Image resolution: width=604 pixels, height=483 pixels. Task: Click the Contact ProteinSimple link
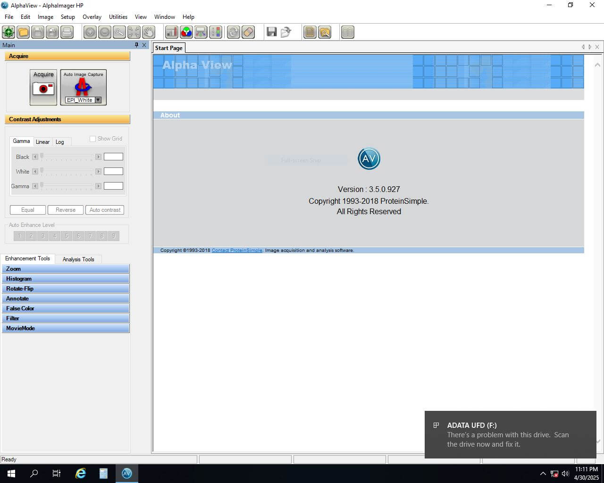point(237,250)
